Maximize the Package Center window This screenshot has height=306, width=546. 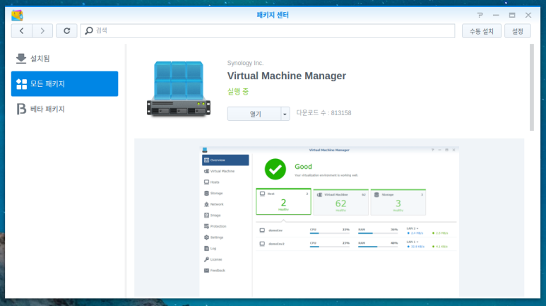coord(512,15)
